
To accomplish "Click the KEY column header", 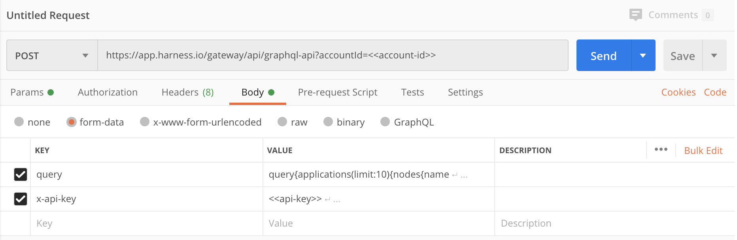I will pos(42,150).
